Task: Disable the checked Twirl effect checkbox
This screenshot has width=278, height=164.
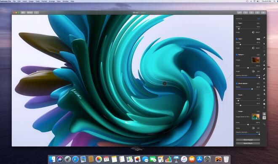Action: point(237,39)
